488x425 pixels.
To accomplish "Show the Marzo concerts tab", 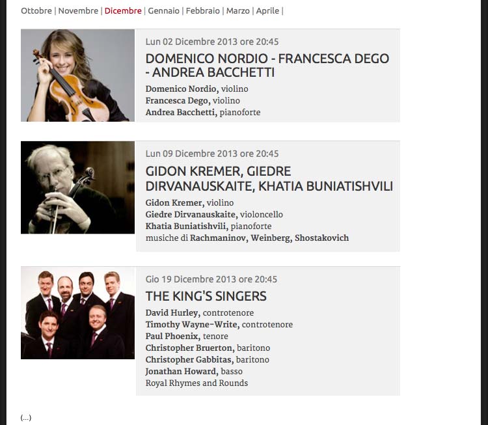I will pos(237,11).
